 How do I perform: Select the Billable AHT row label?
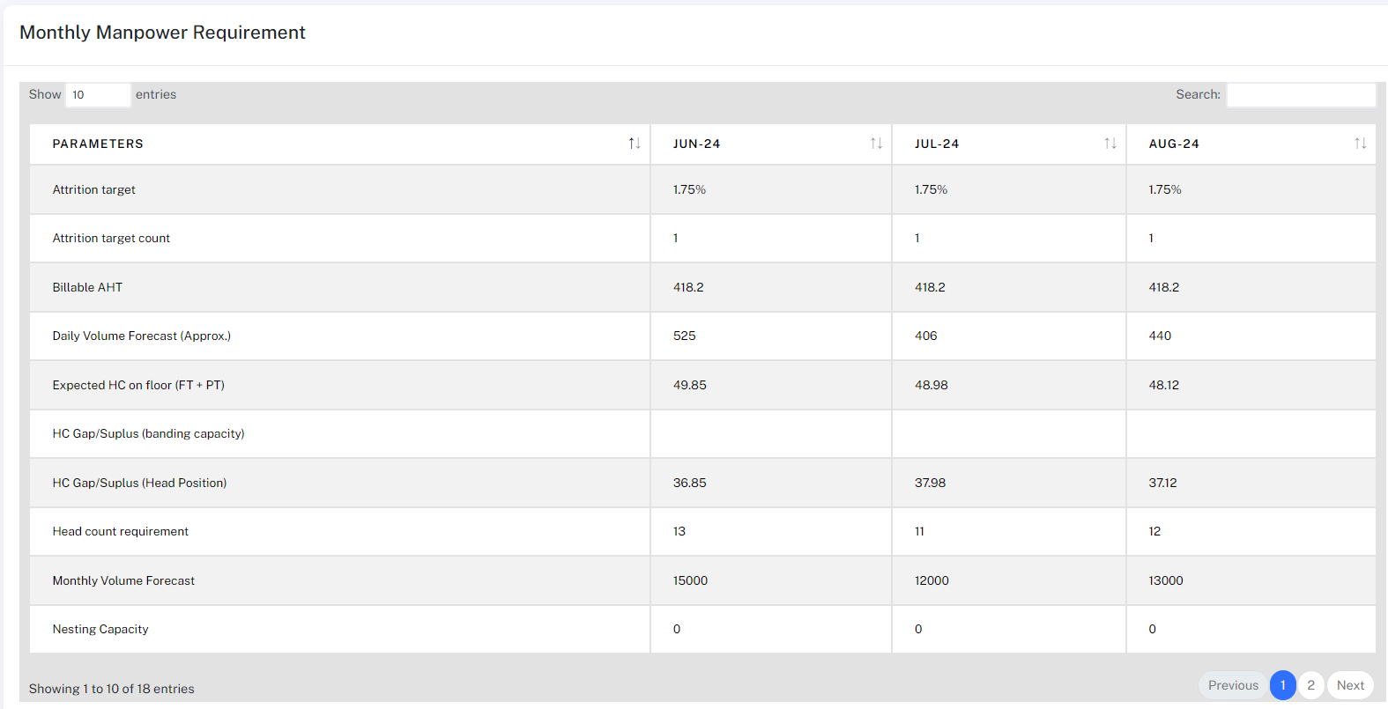pyautogui.click(x=87, y=287)
